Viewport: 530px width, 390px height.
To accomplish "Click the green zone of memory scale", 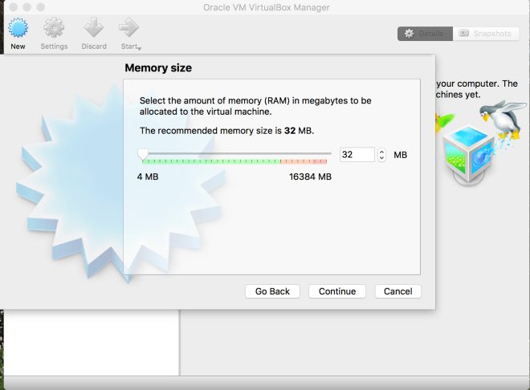I will (x=211, y=162).
